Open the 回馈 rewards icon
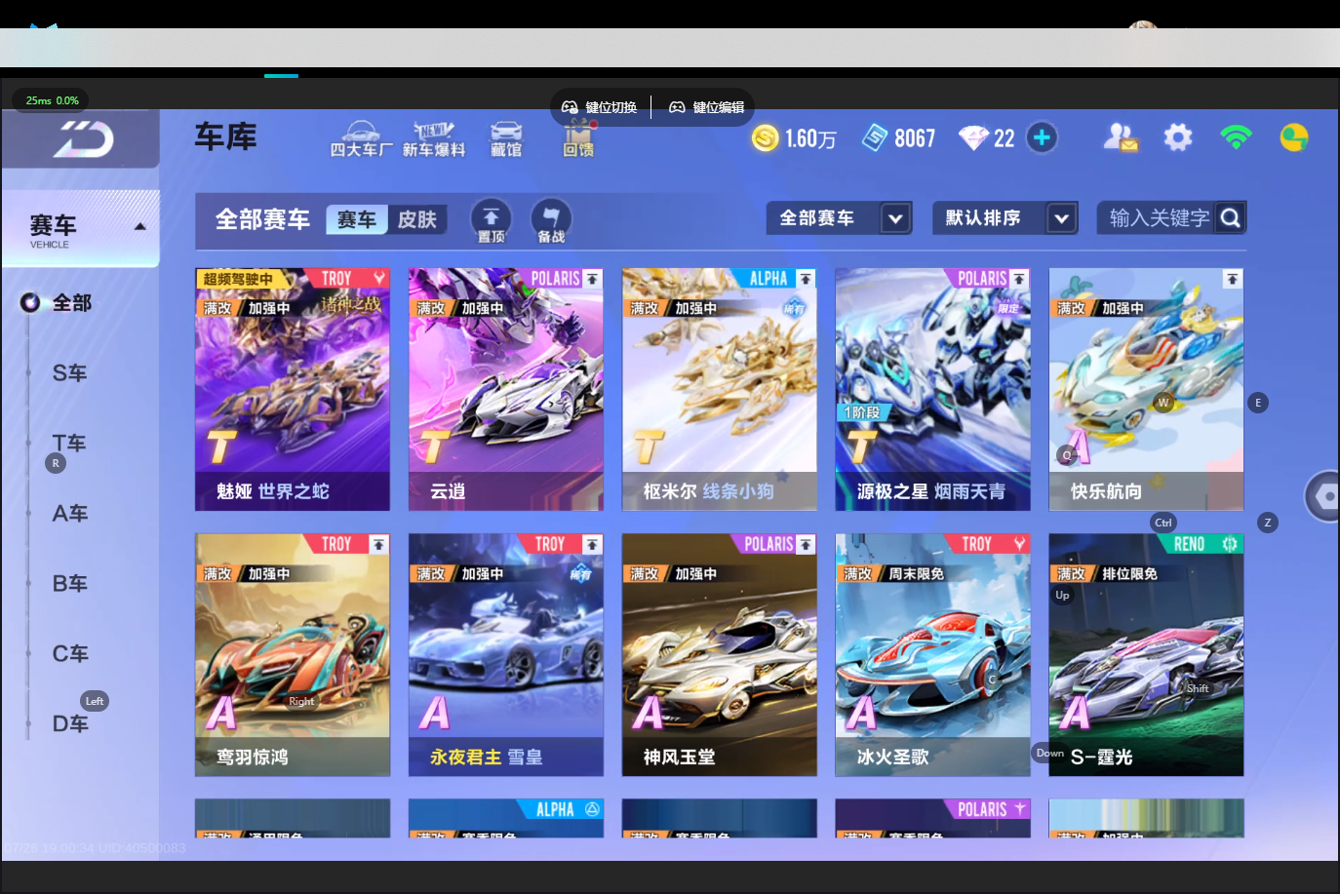 578,138
